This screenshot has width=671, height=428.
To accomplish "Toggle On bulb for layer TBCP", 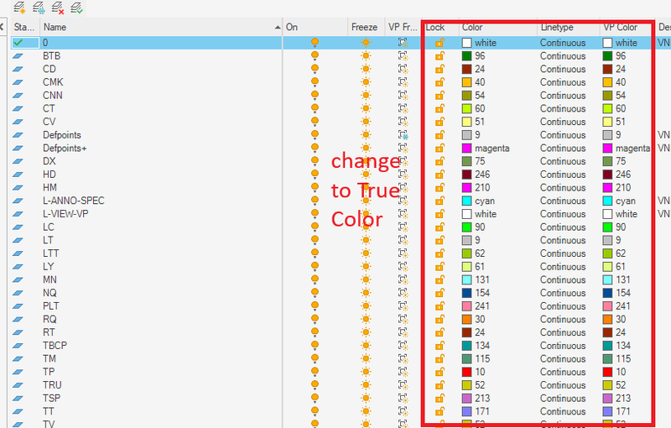I will click(315, 346).
